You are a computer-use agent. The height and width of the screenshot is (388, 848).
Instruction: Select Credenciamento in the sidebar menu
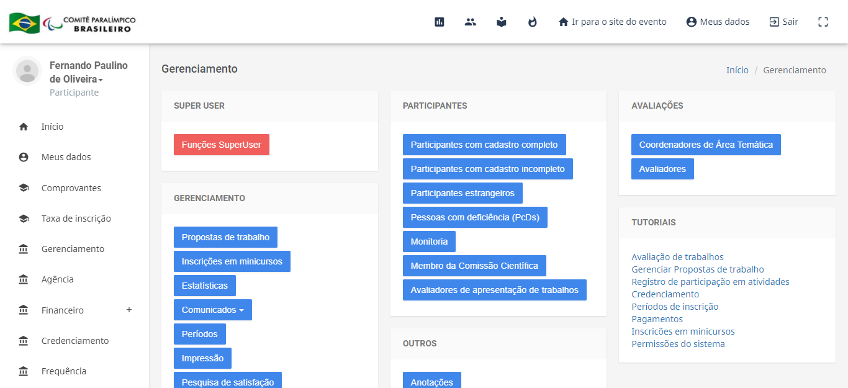coord(74,341)
